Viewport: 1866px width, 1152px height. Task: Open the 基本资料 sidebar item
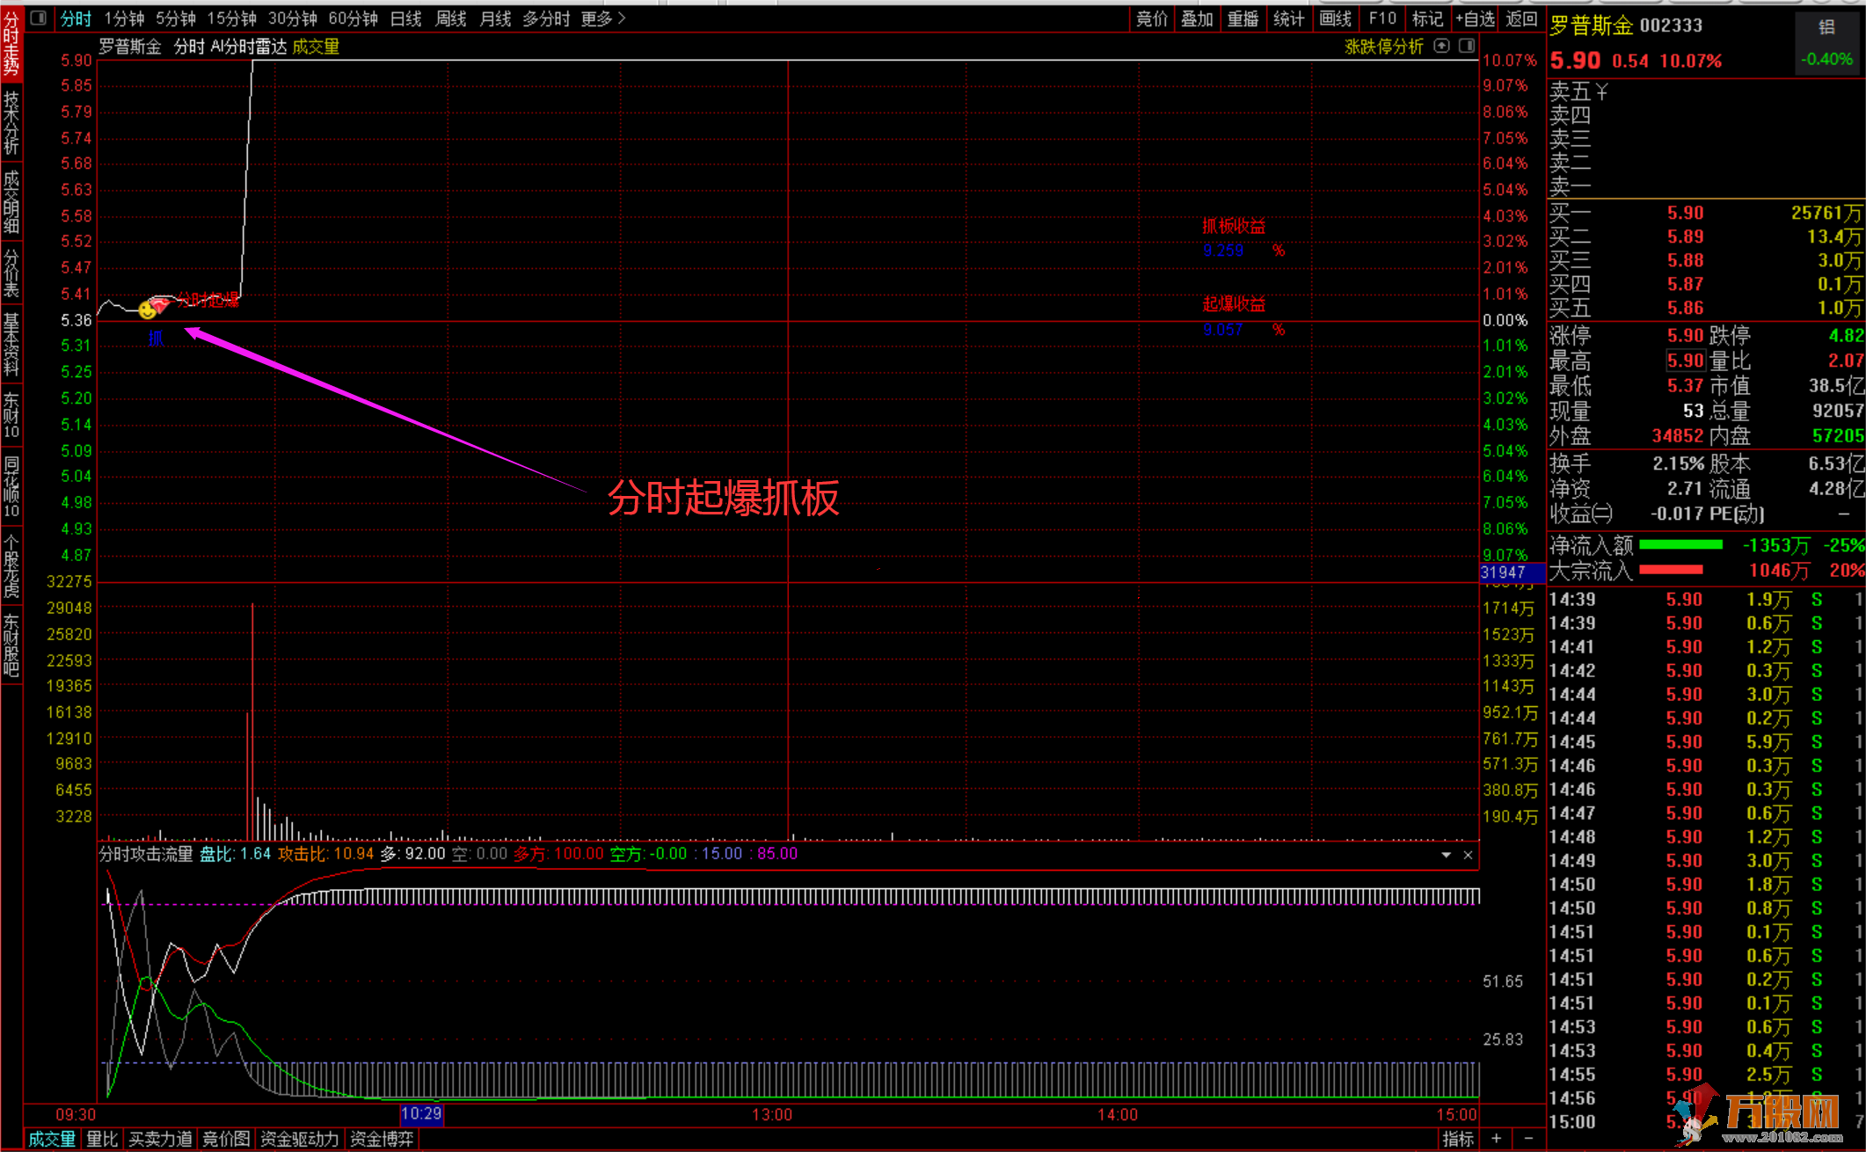[11, 344]
